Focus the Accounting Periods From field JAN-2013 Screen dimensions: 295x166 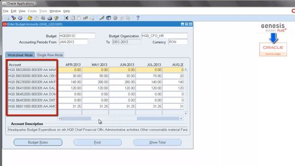coord(73,42)
